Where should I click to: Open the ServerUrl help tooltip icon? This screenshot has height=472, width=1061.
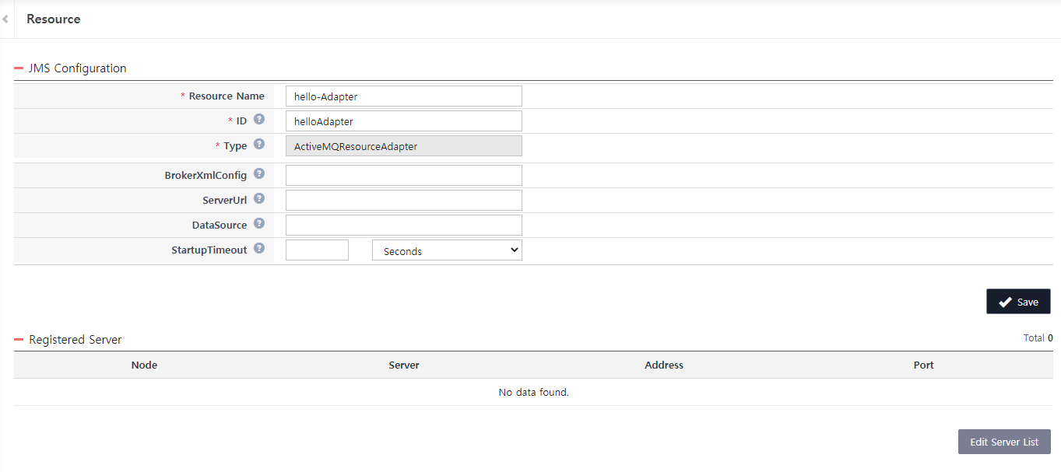click(259, 199)
